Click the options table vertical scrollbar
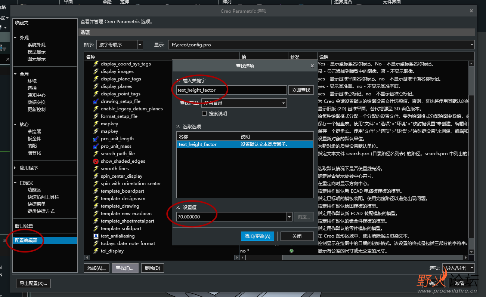 click(471, 157)
